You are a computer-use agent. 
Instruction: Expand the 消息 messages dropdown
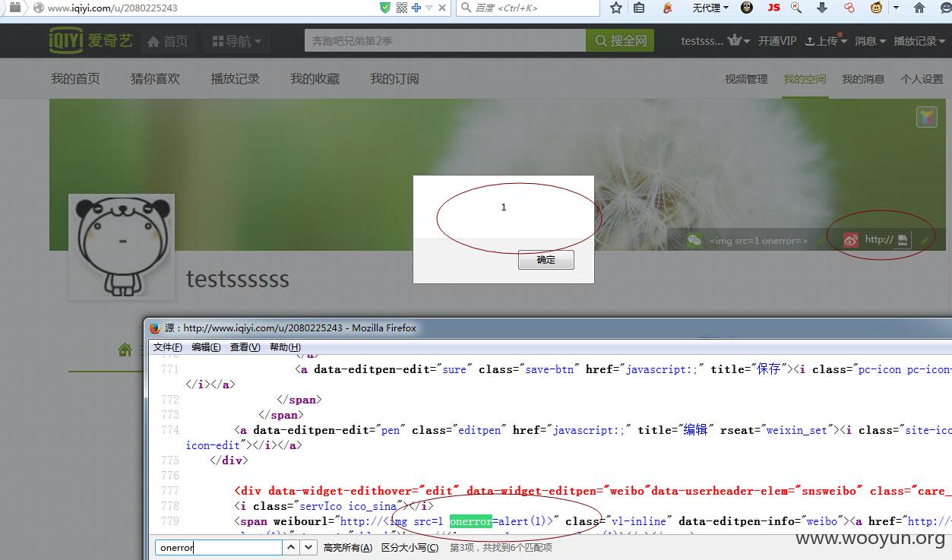(870, 41)
